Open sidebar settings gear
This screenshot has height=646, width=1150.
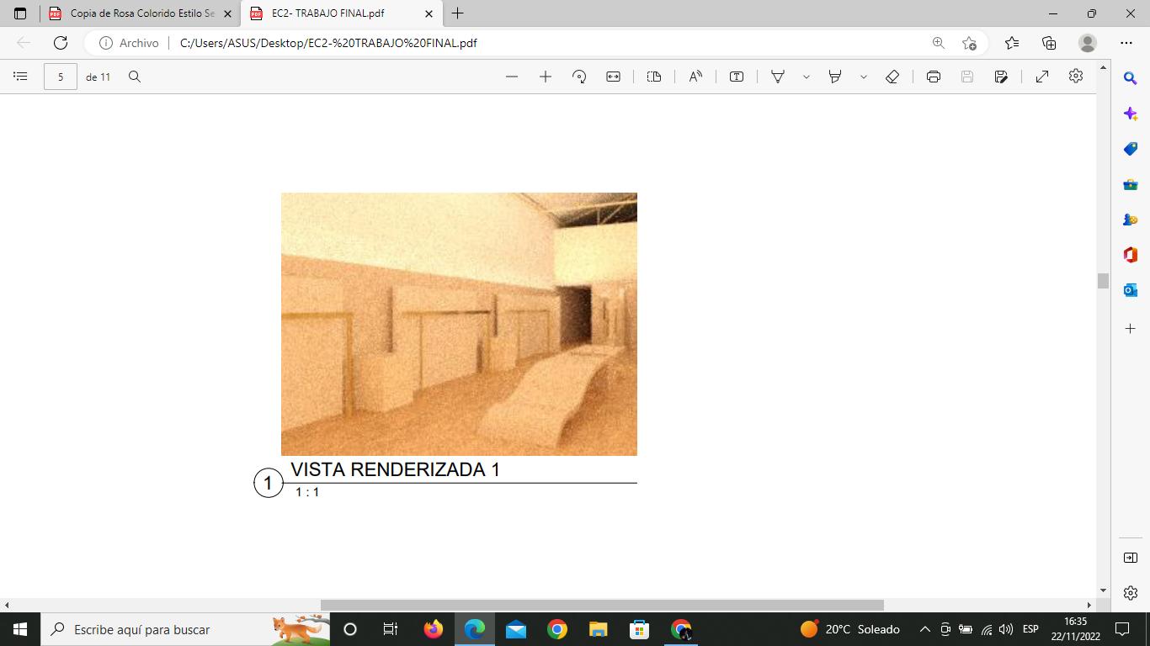pyautogui.click(x=1131, y=593)
